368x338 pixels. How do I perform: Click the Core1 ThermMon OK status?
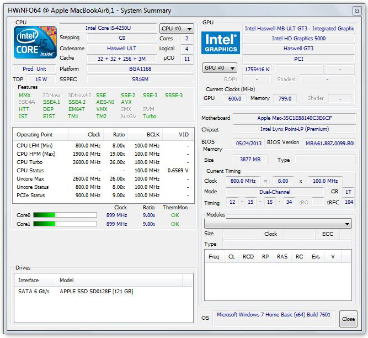[175, 224]
